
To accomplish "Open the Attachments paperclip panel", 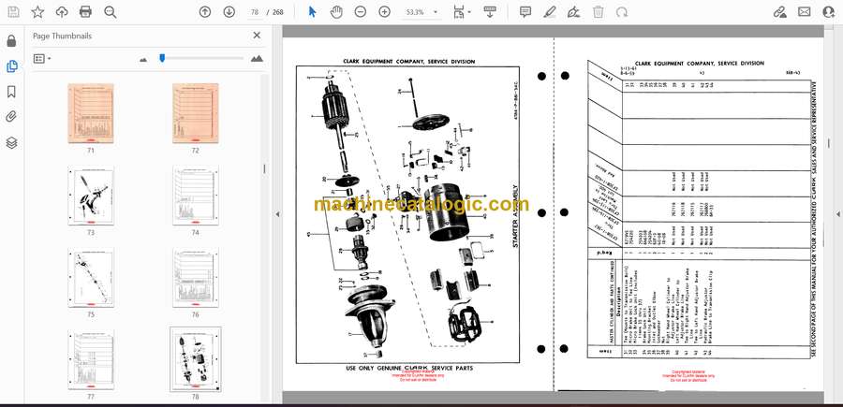I will tap(11, 117).
